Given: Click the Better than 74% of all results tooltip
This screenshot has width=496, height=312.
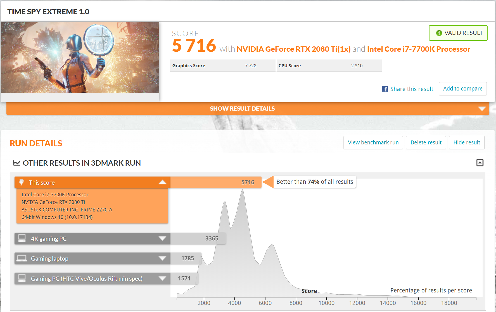Looking at the screenshot, I should pos(315,182).
